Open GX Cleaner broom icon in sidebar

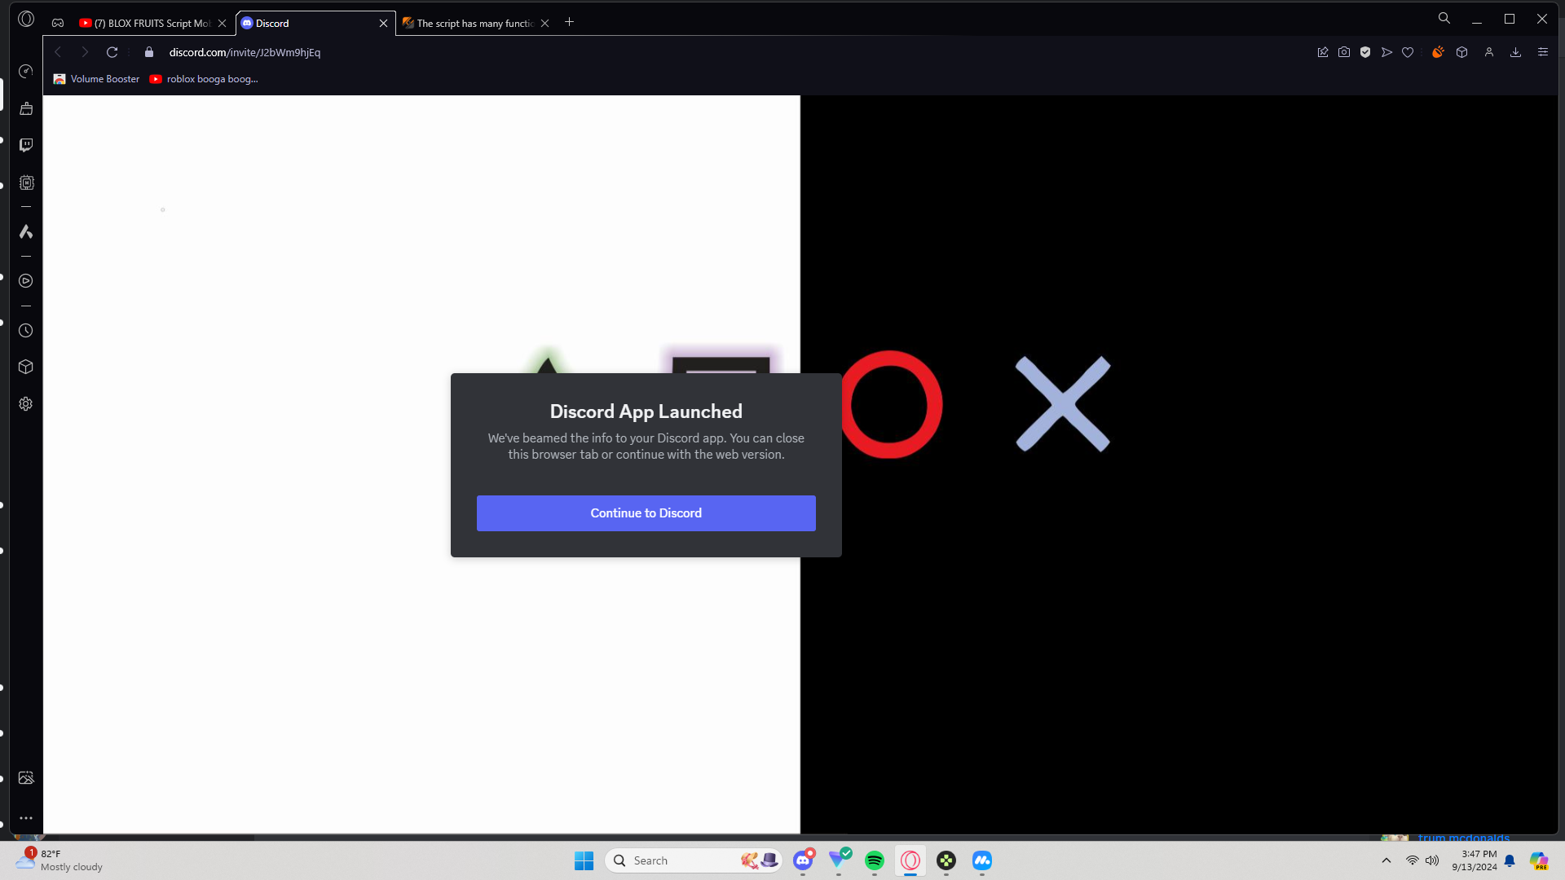pos(26,108)
